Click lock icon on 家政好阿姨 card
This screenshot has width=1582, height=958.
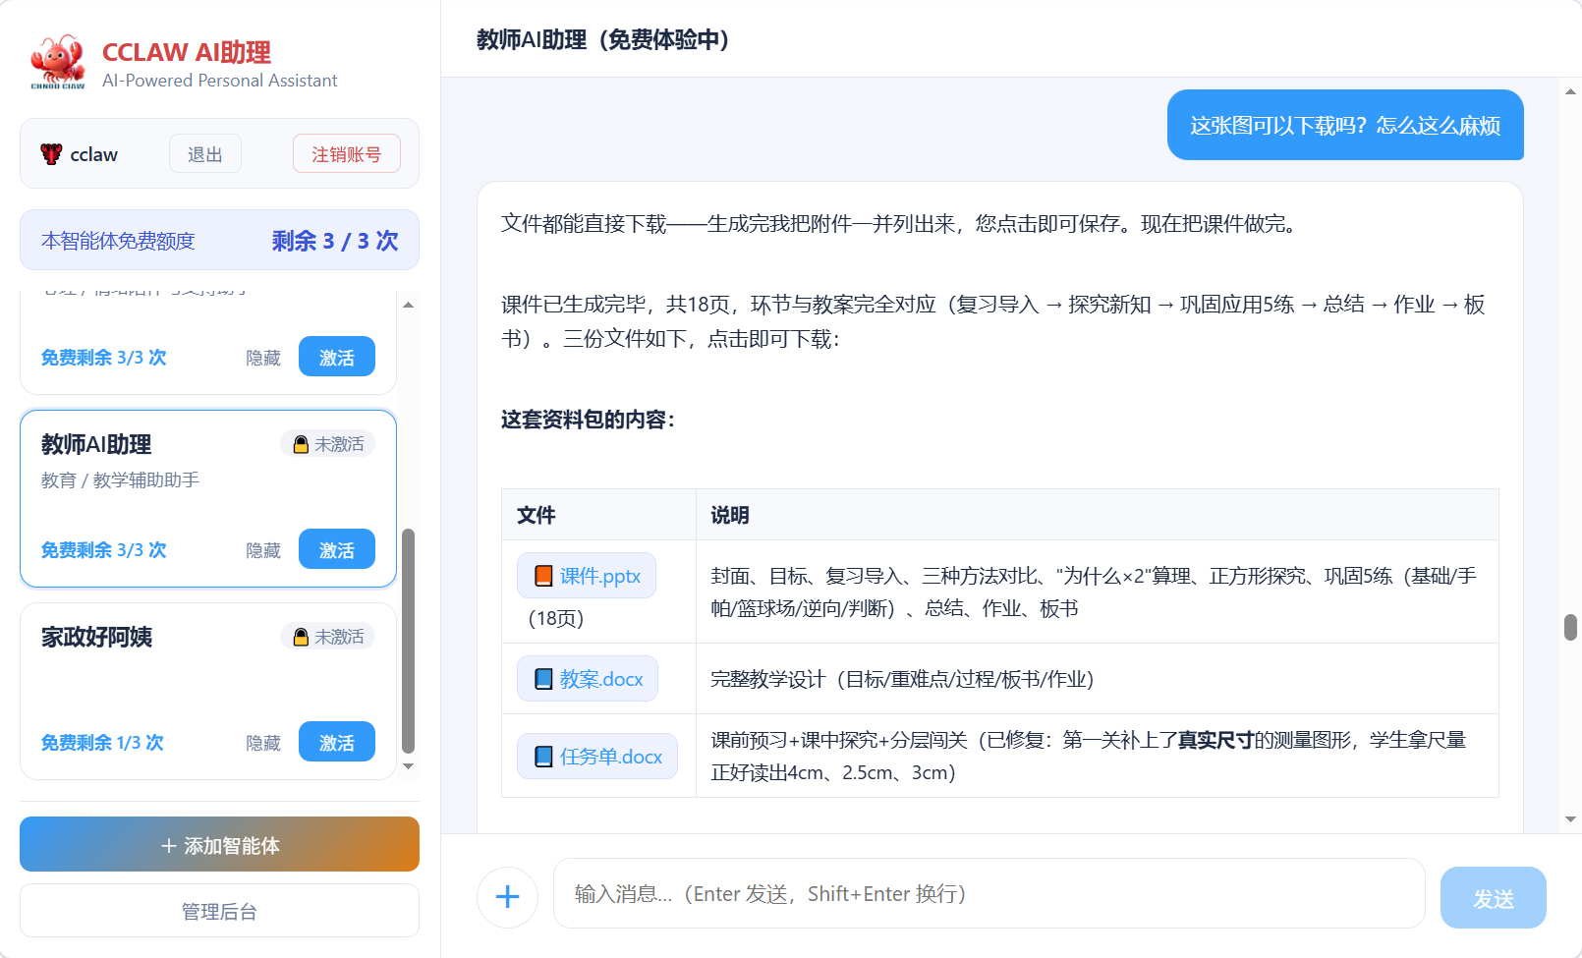coord(301,637)
